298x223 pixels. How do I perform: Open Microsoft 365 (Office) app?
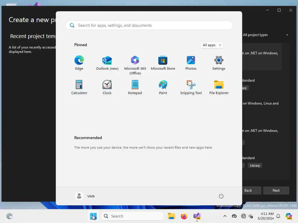click(x=135, y=65)
